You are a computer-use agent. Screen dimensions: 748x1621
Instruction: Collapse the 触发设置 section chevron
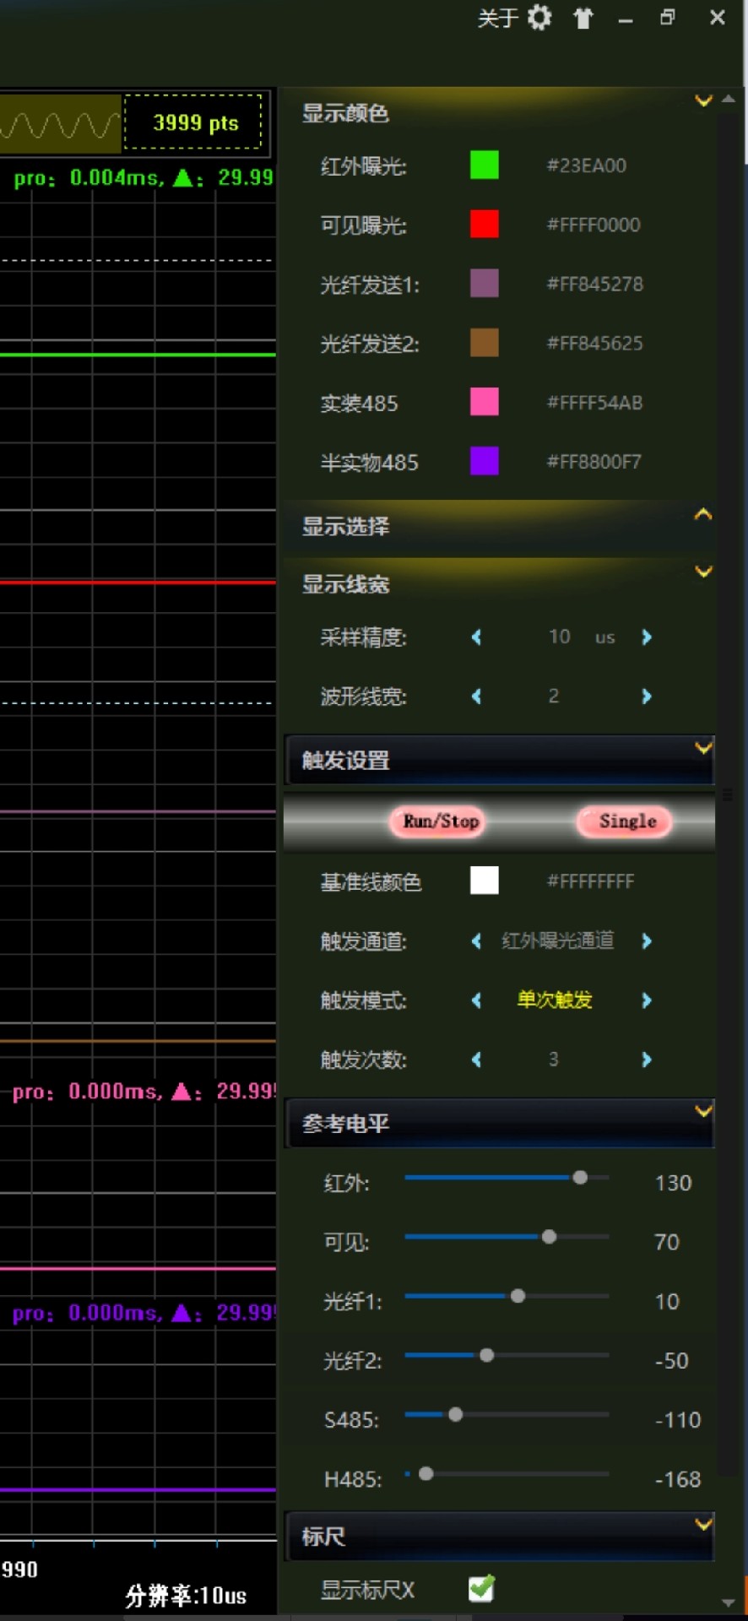(703, 747)
